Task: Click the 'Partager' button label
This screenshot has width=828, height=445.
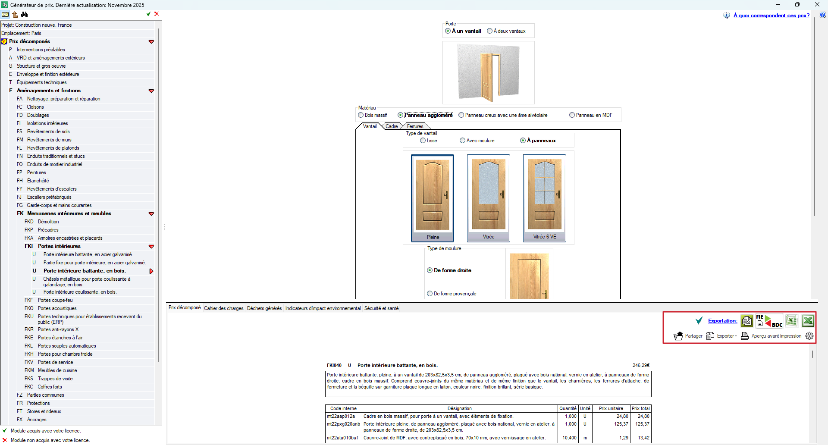Action: 694,336
